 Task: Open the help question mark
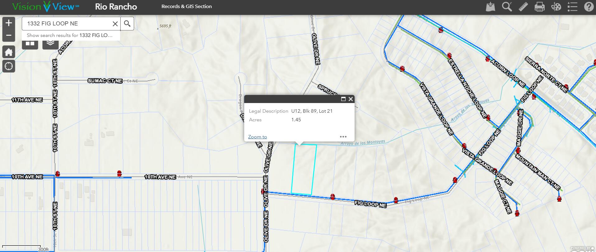point(589,7)
